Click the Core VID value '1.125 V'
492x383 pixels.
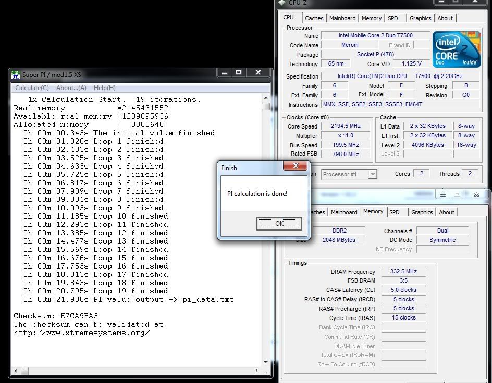point(411,64)
